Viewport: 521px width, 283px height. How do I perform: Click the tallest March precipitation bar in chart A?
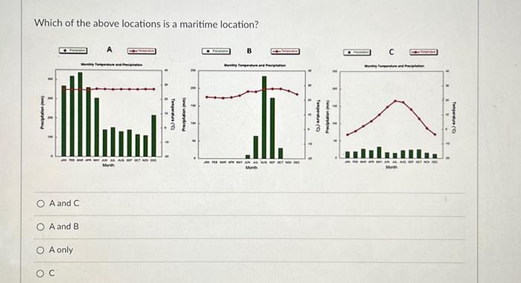tap(80, 114)
